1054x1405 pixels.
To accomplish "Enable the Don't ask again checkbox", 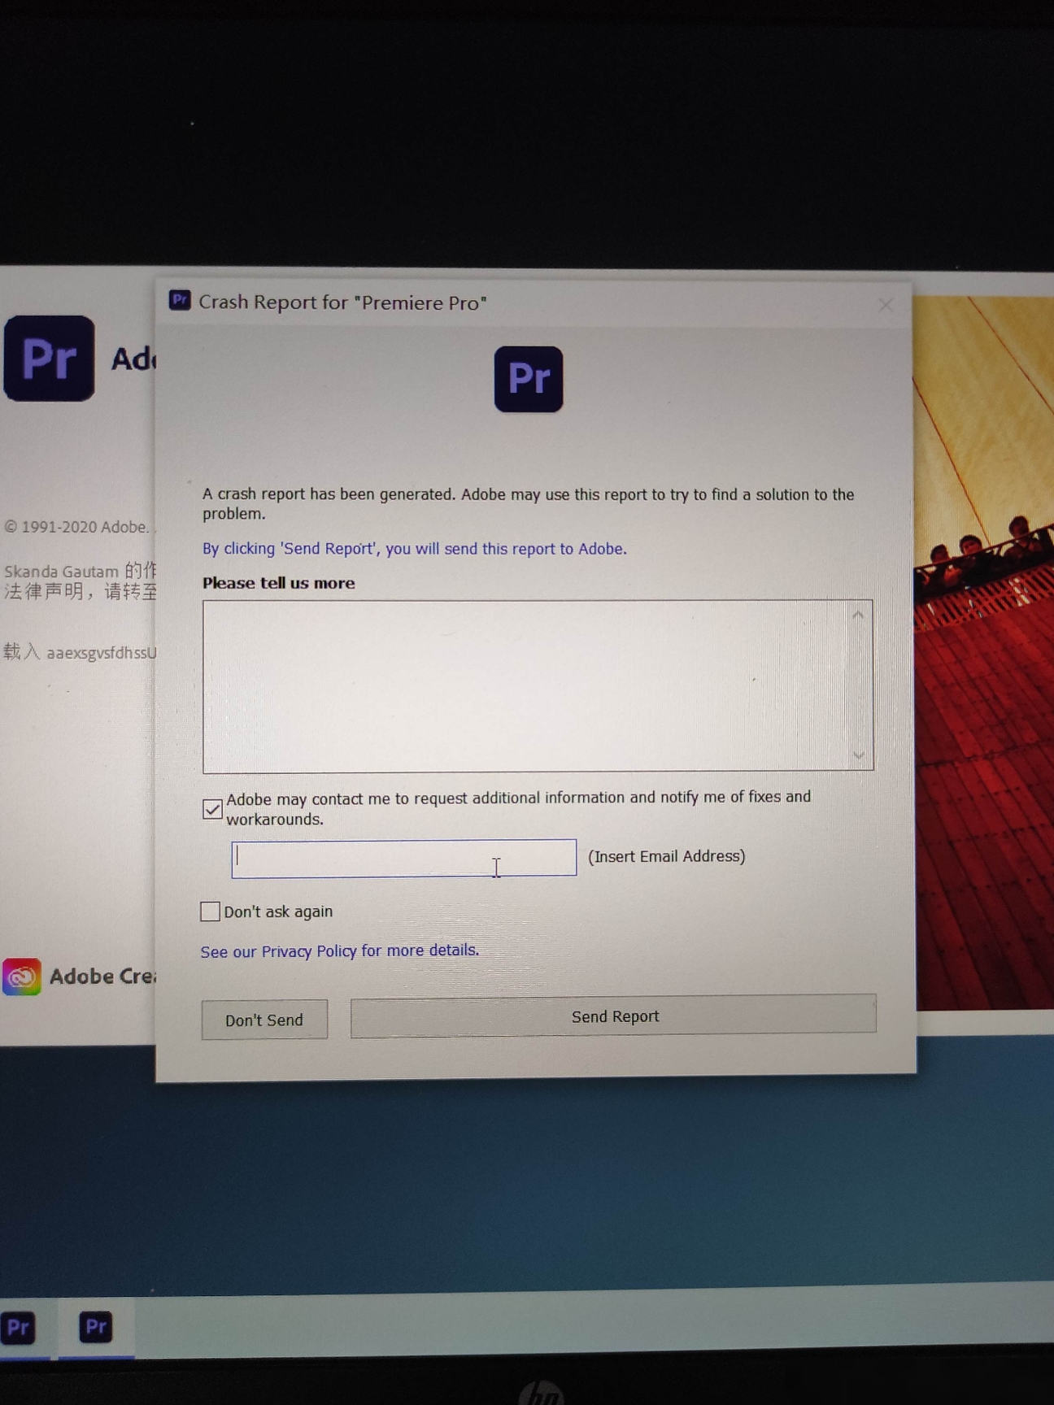I will tap(210, 911).
